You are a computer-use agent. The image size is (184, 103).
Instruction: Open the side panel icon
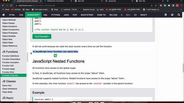pyautogui.click(x=173, y=5)
